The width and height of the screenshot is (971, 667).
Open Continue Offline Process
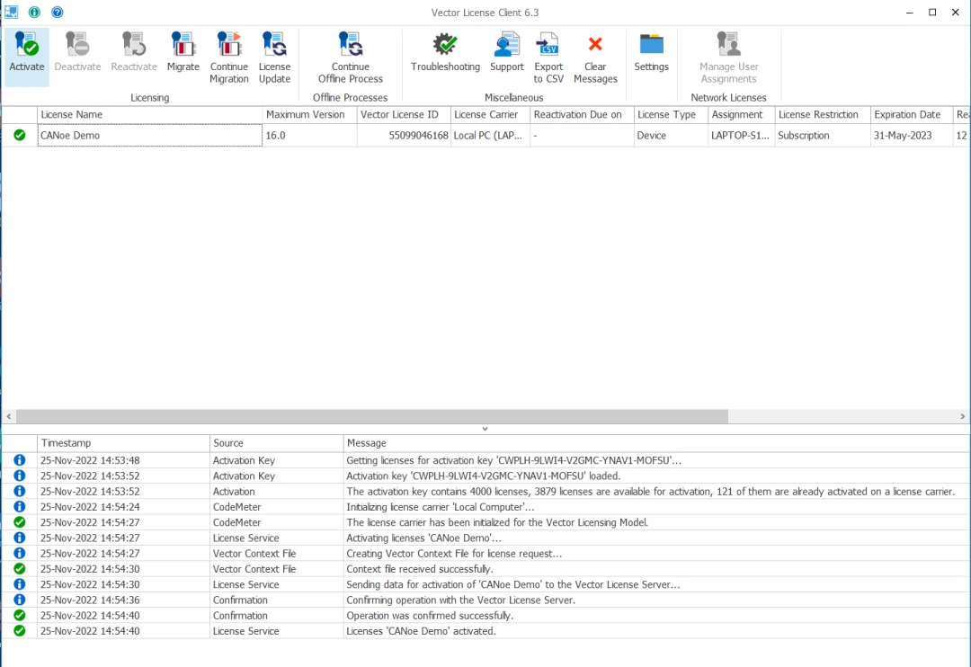[351, 58]
